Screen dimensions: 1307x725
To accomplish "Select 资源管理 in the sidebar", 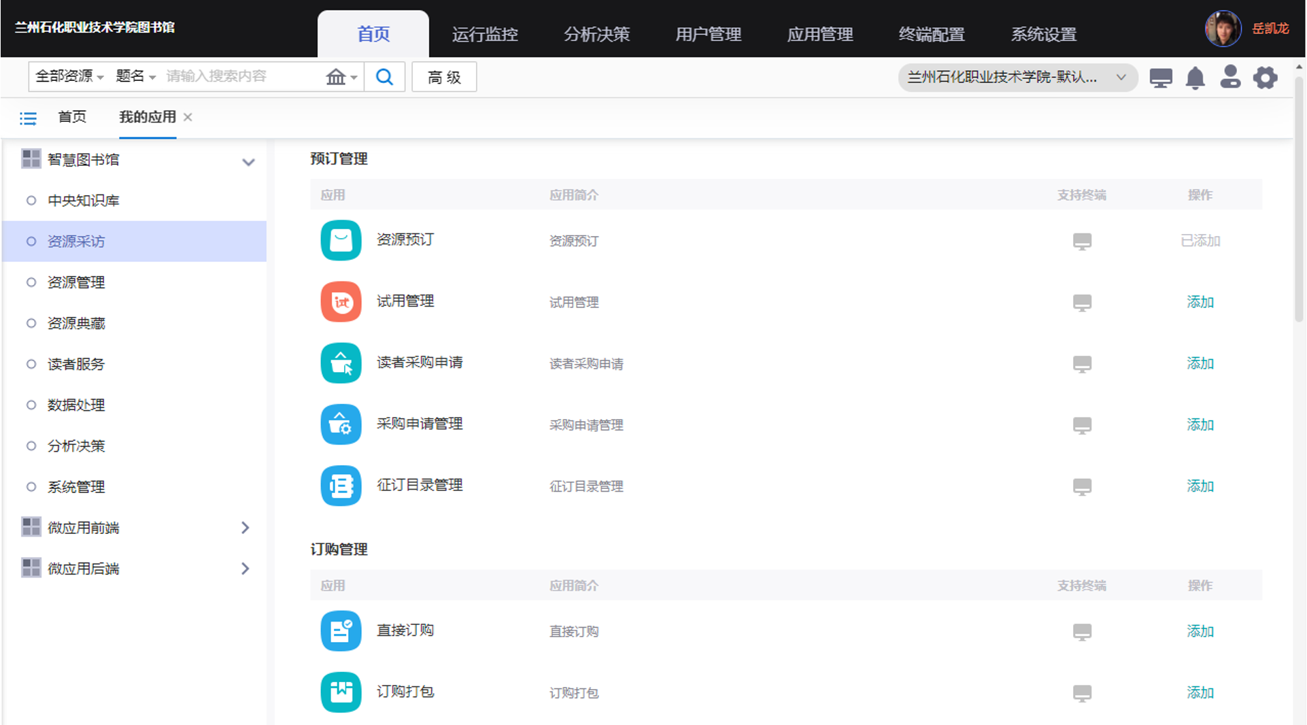I will point(76,282).
